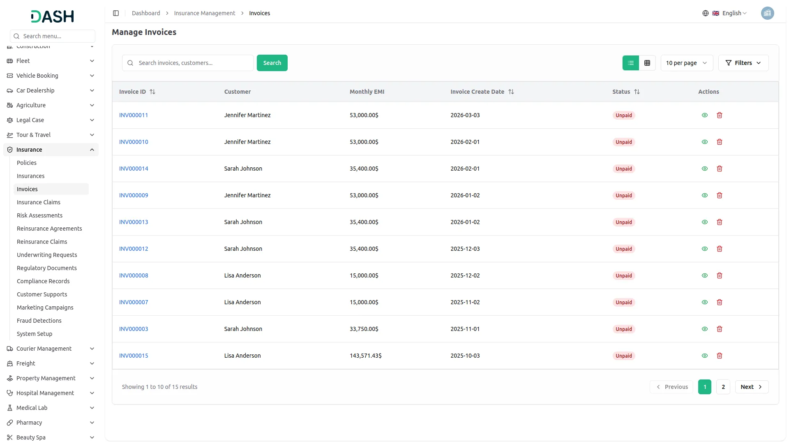Select the list view icon
Screen dimensions: 789x444
click(631, 62)
